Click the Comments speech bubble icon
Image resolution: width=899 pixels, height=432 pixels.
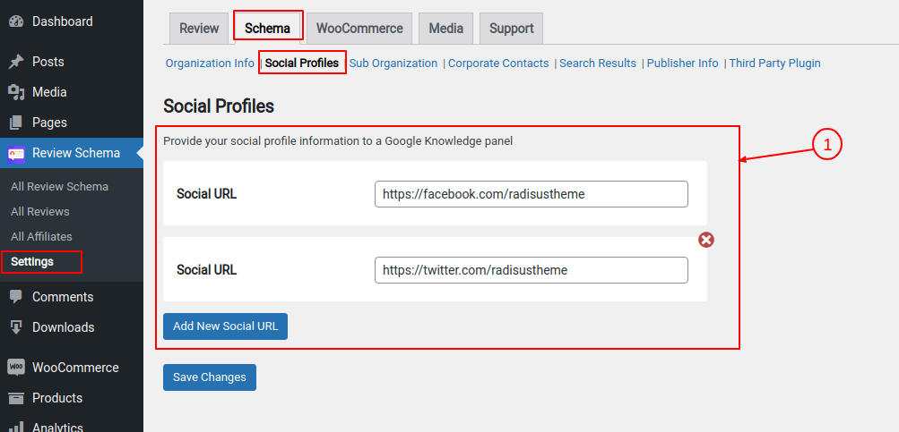[x=16, y=297]
